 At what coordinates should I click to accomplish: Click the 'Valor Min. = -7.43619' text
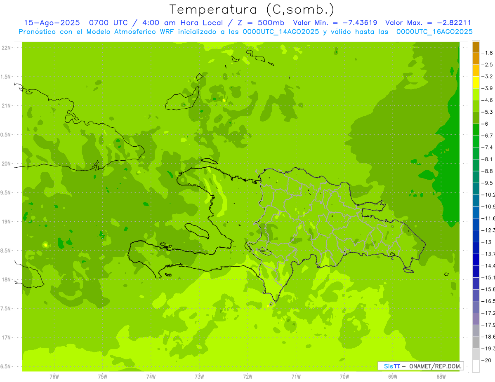click(x=336, y=23)
